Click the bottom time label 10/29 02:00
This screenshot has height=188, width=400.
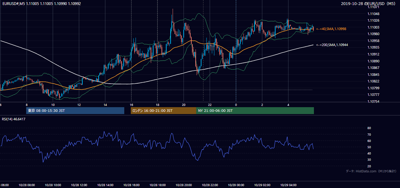coord(262,185)
